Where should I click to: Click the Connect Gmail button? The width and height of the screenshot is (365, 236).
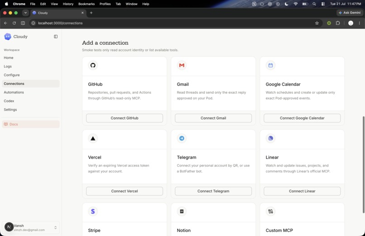(213, 118)
